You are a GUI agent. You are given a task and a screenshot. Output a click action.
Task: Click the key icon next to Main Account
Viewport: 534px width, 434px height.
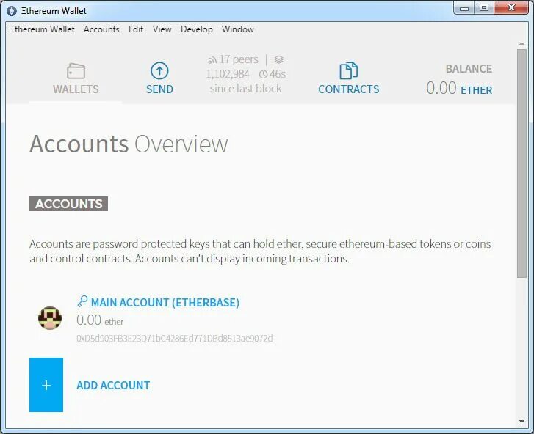click(82, 301)
